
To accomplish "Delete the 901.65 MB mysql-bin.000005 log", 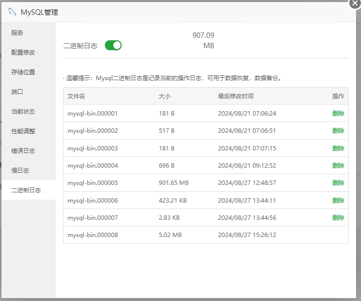I will tap(338, 183).
